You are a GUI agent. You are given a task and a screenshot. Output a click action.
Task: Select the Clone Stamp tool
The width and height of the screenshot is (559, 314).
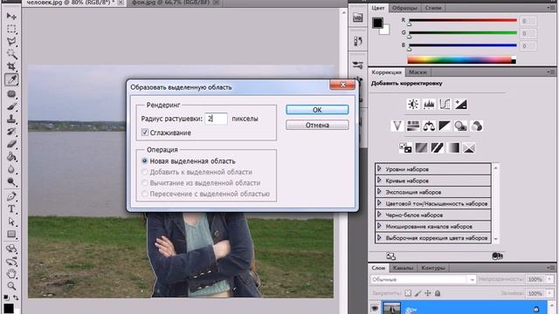tap(11, 119)
